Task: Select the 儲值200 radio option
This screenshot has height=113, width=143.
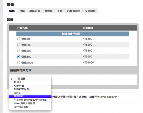Action: [19, 45]
